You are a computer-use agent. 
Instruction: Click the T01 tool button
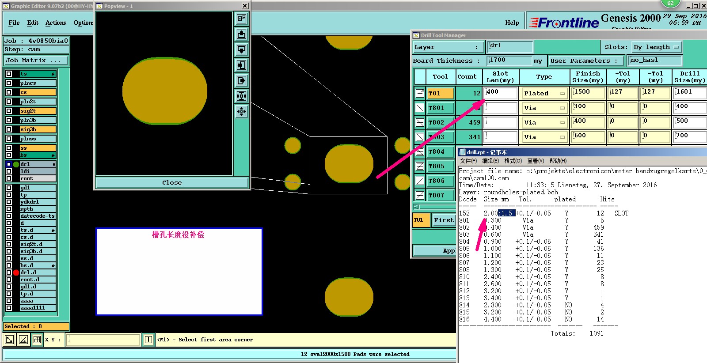point(440,93)
